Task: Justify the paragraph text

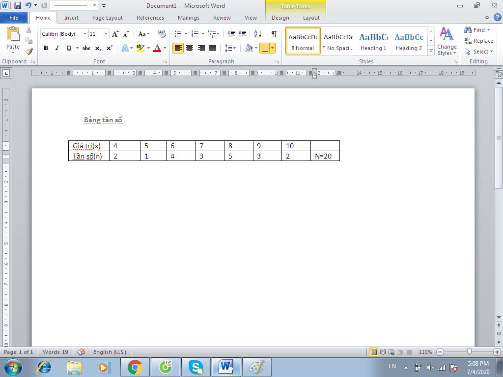Action: pyautogui.click(x=213, y=48)
